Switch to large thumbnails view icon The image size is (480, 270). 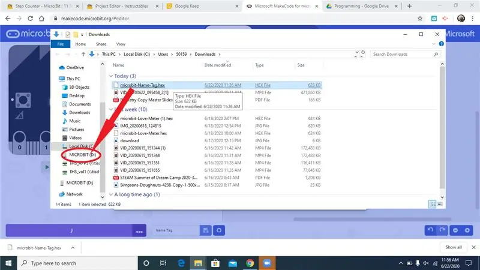440,204
